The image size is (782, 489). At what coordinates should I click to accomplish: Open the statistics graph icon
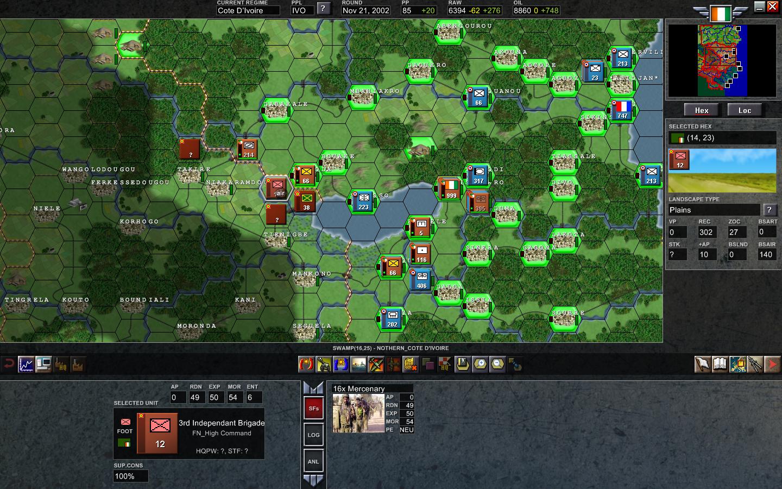[26, 364]
